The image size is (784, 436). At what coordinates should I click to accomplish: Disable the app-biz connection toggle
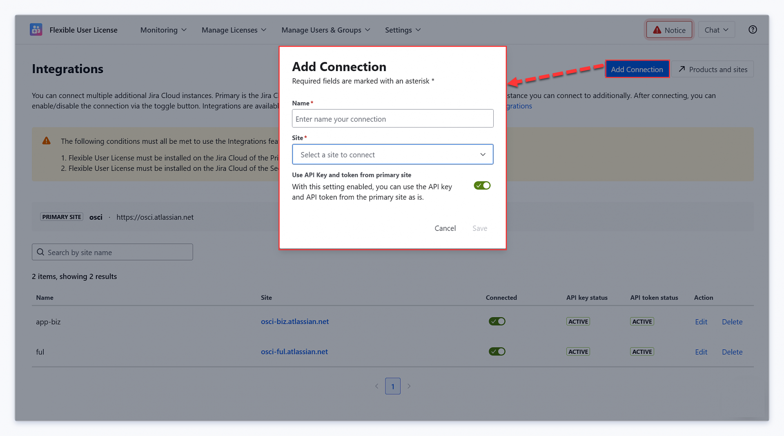pos(497,321)
